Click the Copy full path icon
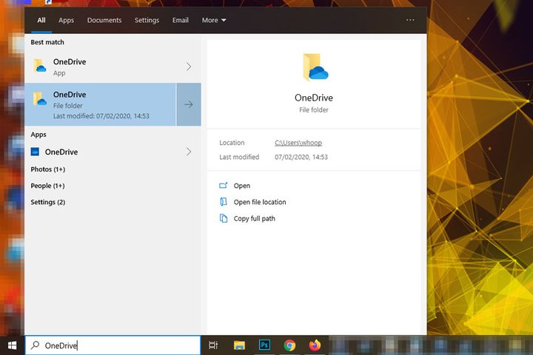 coord(224,218)
